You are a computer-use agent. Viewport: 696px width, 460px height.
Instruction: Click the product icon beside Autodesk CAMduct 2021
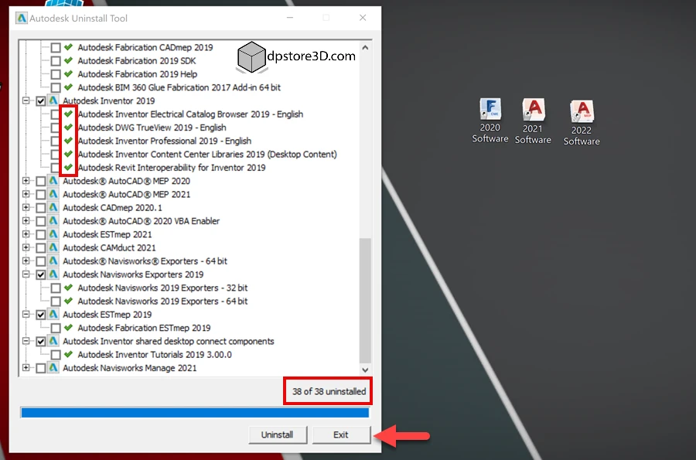pos(53,247)
